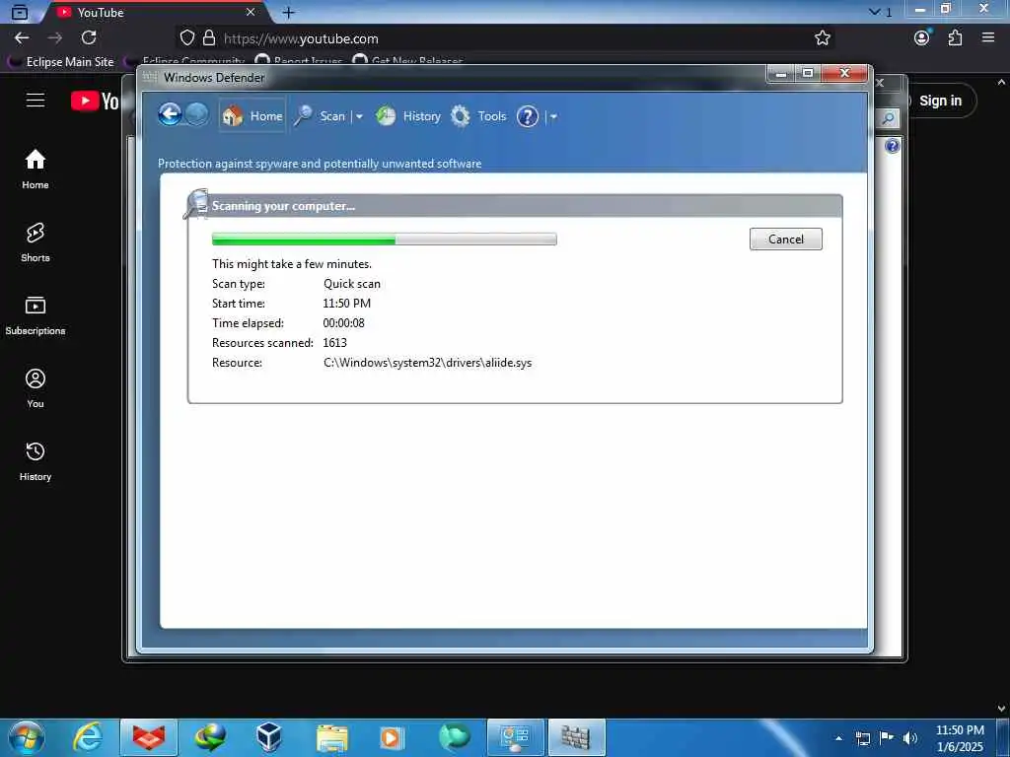Open Subscriptions in YouTube sidebar
The width and height of the screenshot is (1010, 757).
pyautogui.click(x=36, y=315)
